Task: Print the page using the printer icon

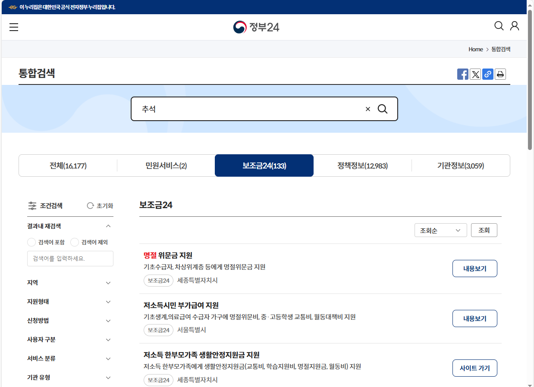Action: pyautogui.click(x=500, y=74)
